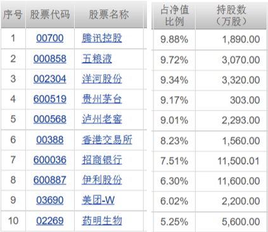
Task: Open stock code link 000568
Action: click(x=50, y=119)
